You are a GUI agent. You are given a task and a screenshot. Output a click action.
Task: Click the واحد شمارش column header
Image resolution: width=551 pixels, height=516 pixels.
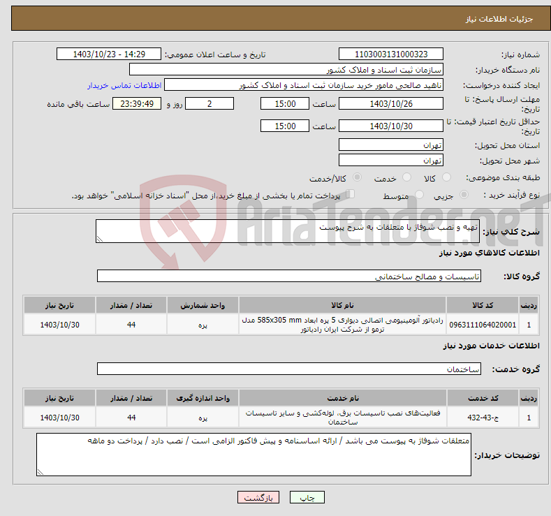[x=203, y=305]
